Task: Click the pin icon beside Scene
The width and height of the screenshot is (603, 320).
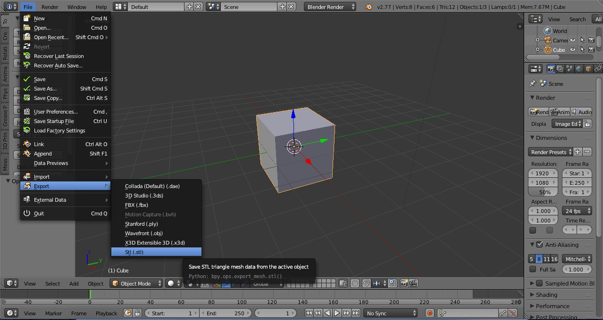Action: point(533,83)
